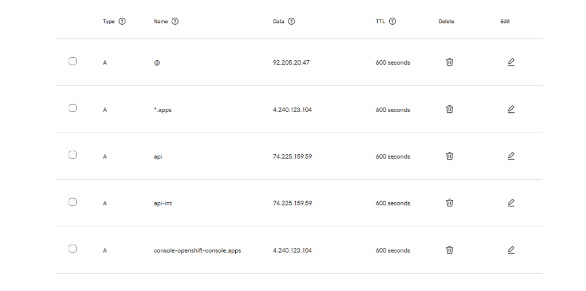
Task: Open the Data column help tooltip
Action: point(291,21)
